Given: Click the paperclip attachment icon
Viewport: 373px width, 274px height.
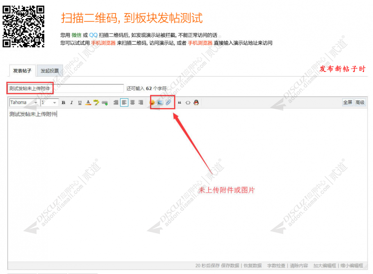Looking at the screenshot, I should coord(168,102).
